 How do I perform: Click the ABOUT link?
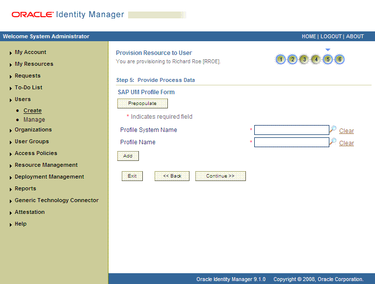point(355,36)
